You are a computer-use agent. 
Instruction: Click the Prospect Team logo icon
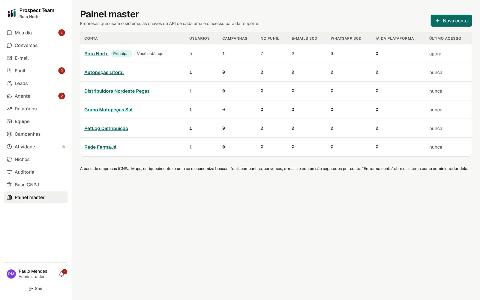point(12,13)
